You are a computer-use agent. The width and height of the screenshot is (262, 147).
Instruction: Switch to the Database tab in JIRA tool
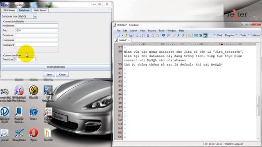click(24, 10)
